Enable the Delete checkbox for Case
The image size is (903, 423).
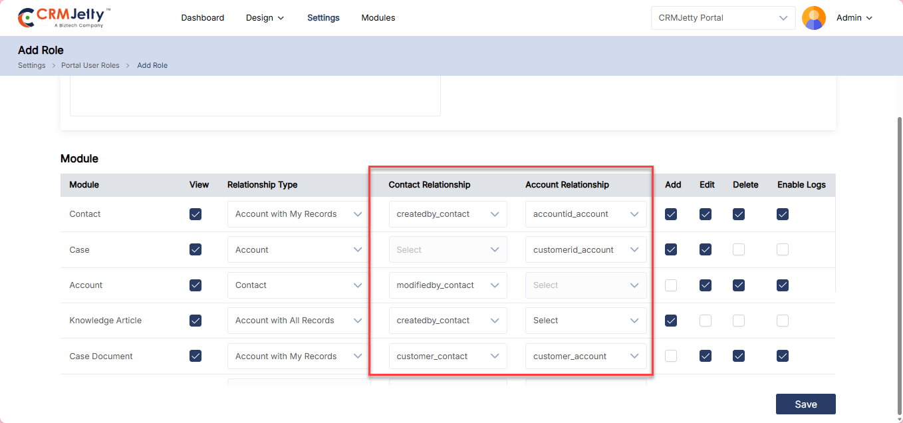click(739, 249)
